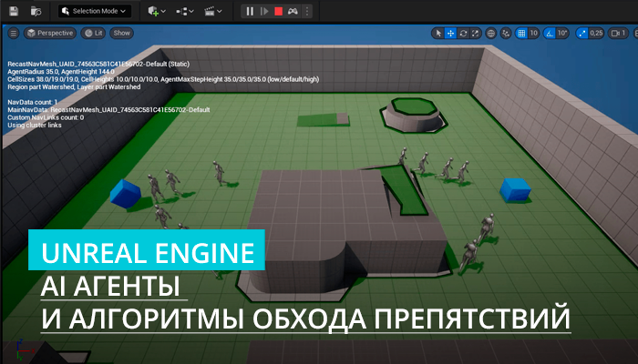This screenshot has height=364, width=638.
Task: Pause the simulation
Action: coord(250,11)
